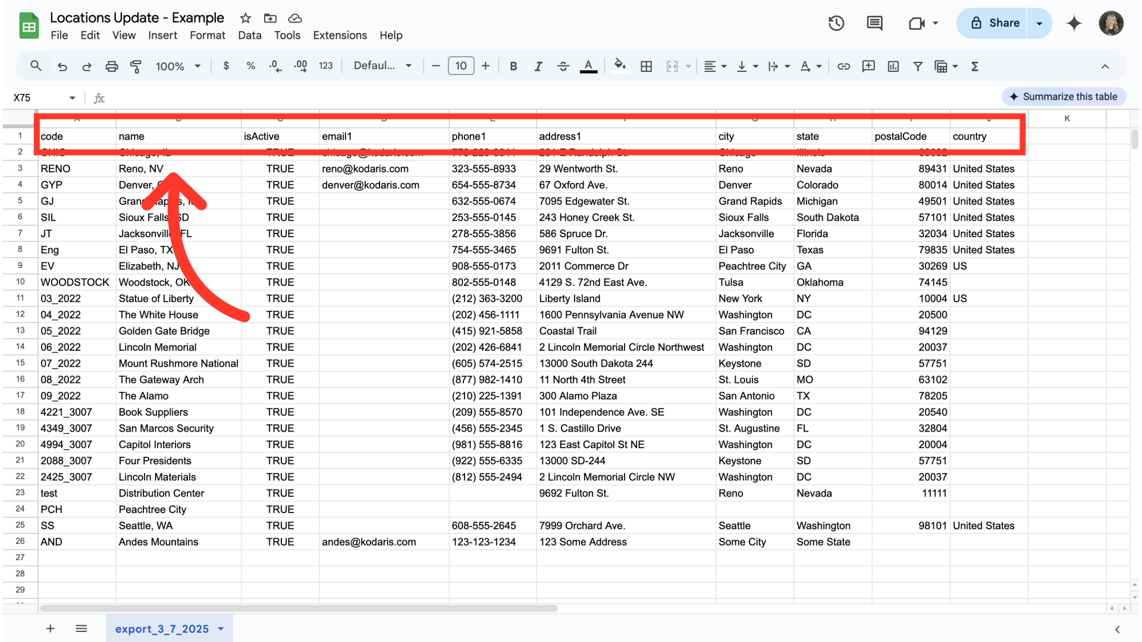Open the zoom 100% dropdown
The height and width of the screenshot is (642, 1142).
tap(178, 67)
